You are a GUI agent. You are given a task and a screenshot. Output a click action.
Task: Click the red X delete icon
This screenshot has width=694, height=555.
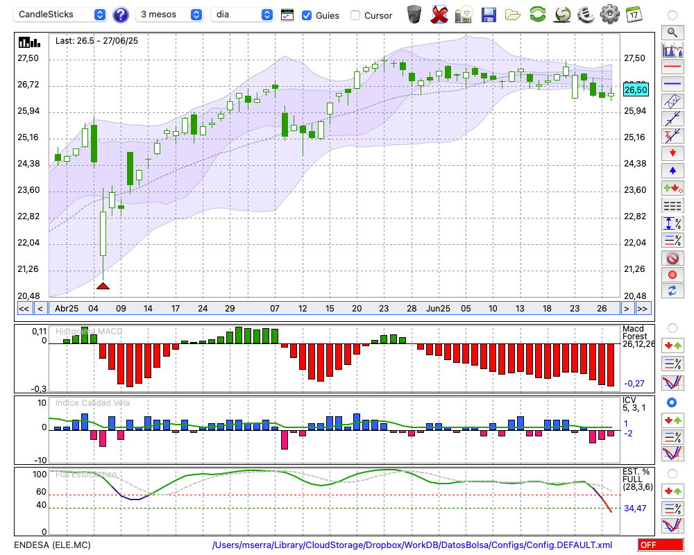pyautogui.click(x=439, y=15)
